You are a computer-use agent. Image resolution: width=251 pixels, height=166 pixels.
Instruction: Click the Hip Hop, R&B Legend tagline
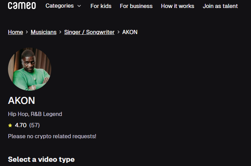pyautogui.click(x=35, y=114)
